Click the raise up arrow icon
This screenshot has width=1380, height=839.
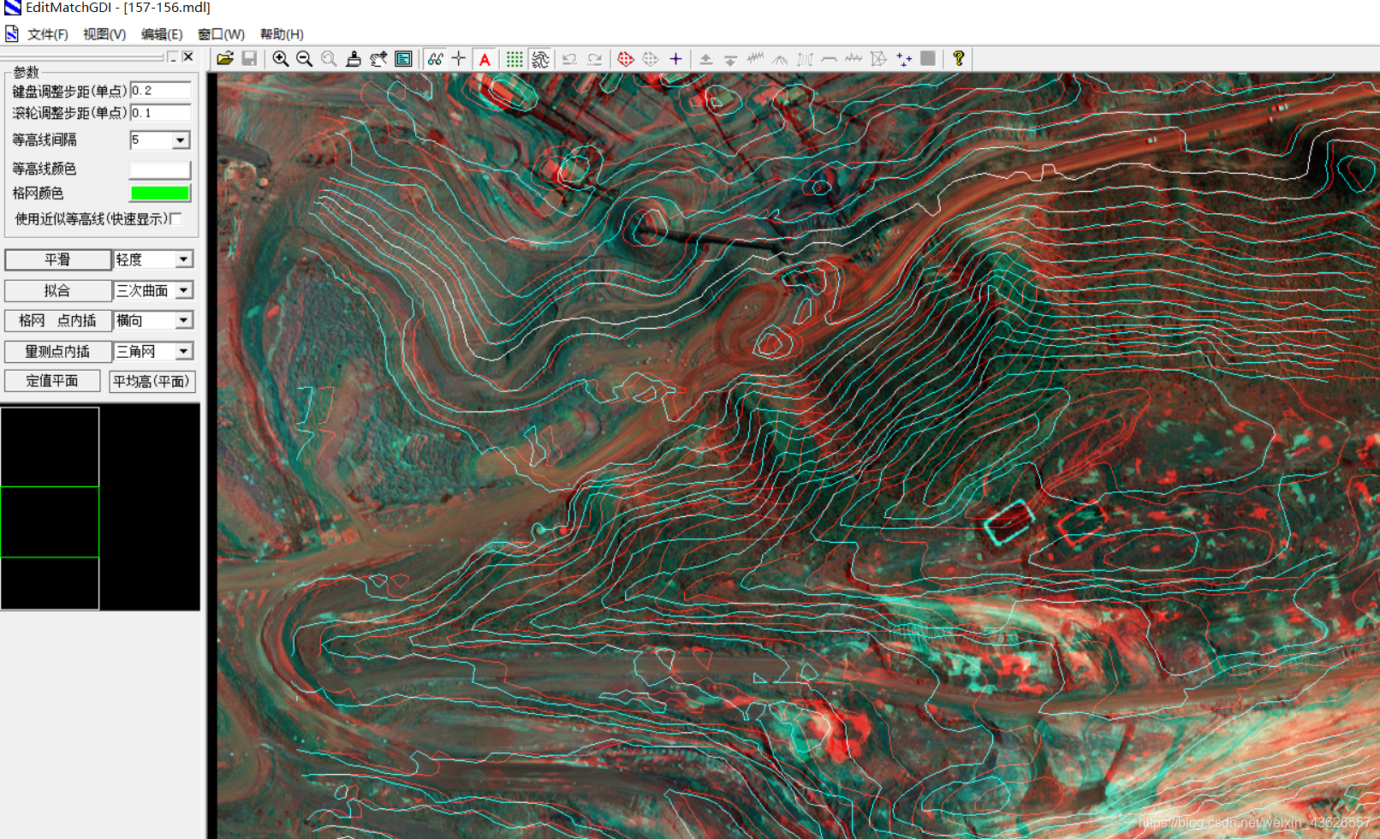point(705,59)
